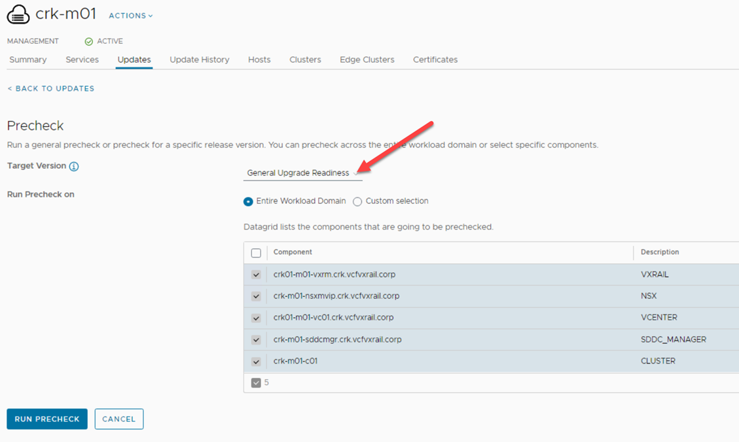The image size is (739, 442).
Task: Open the Services tab
Action: (82, 59)
